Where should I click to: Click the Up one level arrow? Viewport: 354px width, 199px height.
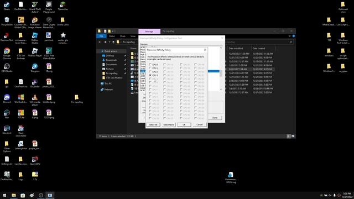(113, 42)
